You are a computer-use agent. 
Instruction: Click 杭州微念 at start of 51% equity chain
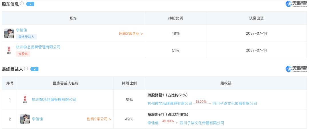tap(170, 104)
